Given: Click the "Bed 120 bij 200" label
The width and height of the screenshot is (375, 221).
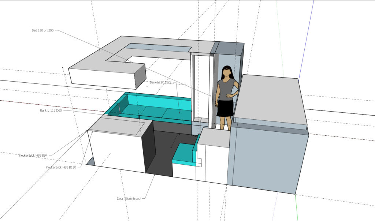Looking at the screenshot, I should pos(42,30).
